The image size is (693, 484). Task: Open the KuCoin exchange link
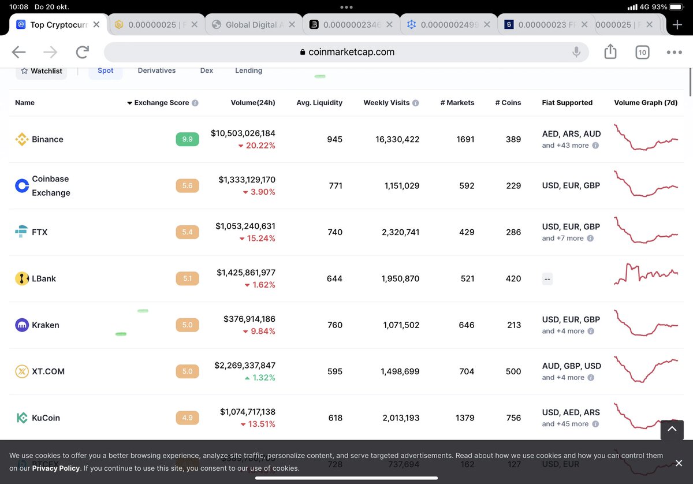pos(46,418)
